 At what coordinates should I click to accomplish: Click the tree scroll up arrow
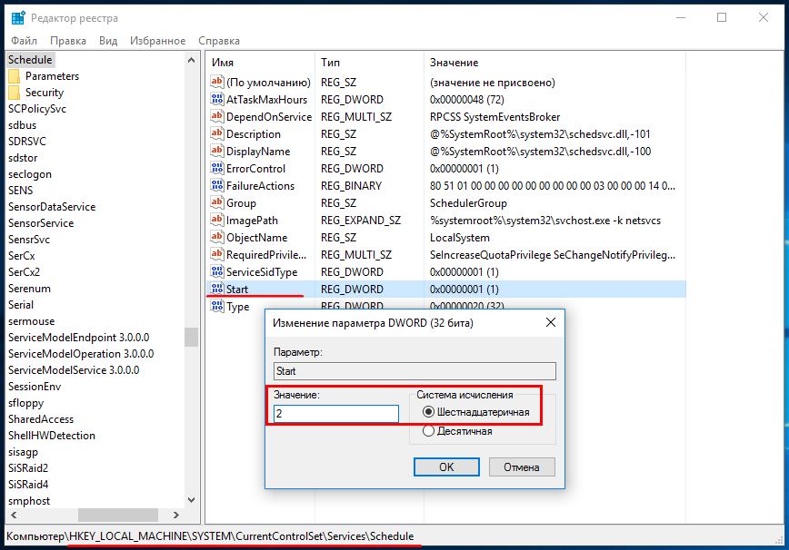tap(191, 60)
